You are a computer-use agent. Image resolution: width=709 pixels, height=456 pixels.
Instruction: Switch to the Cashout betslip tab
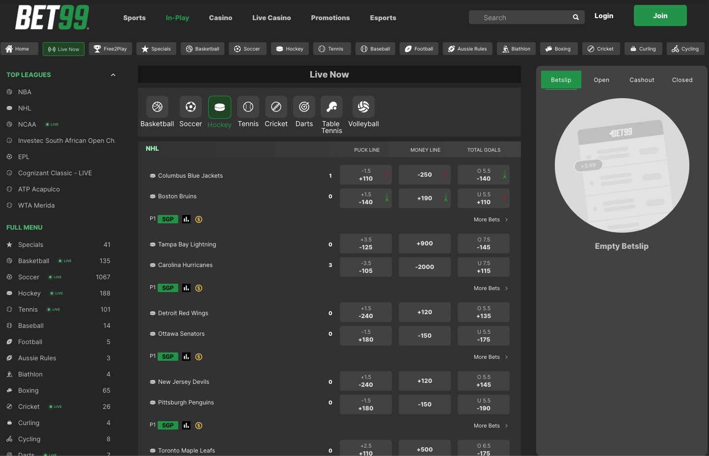point(641,80)
